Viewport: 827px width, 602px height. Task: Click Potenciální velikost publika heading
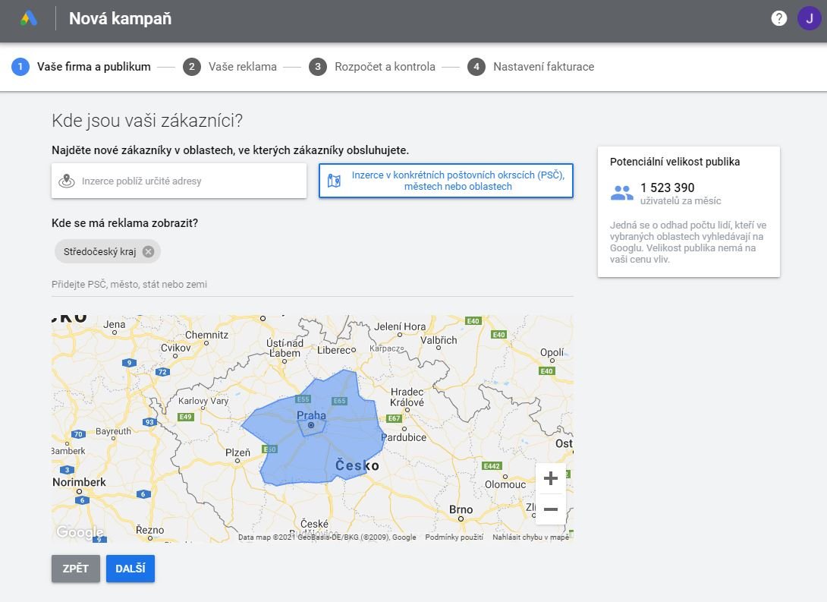tap(674, 162)
